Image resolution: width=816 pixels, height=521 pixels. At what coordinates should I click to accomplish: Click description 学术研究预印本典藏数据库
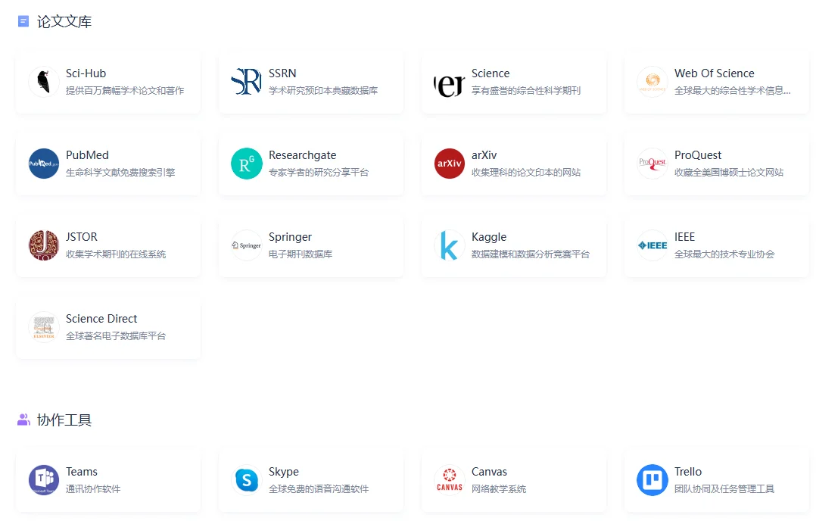coord(323,91)
